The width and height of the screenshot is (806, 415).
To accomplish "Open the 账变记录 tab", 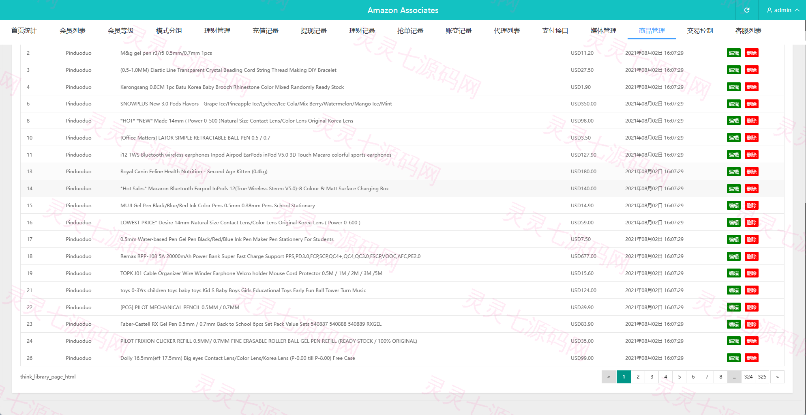I will pos(458,31).
